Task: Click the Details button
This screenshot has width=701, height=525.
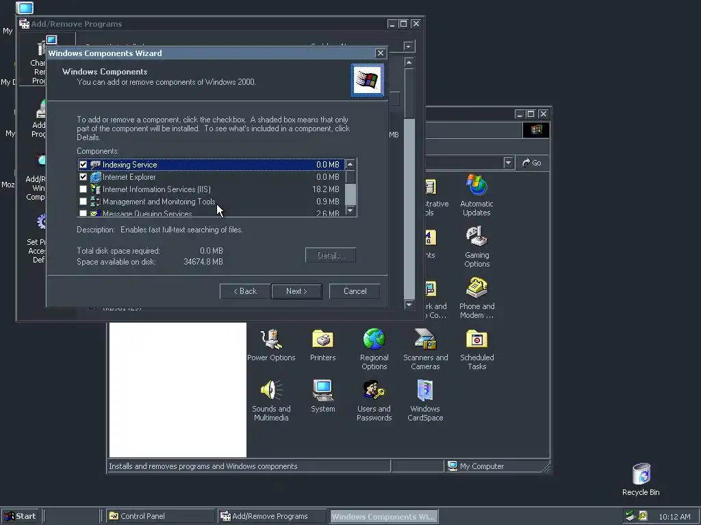Action: (331, 256)
